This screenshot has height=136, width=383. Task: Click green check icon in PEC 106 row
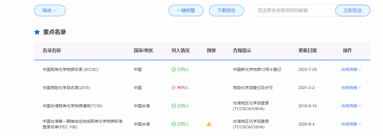[x=174, y=124]
